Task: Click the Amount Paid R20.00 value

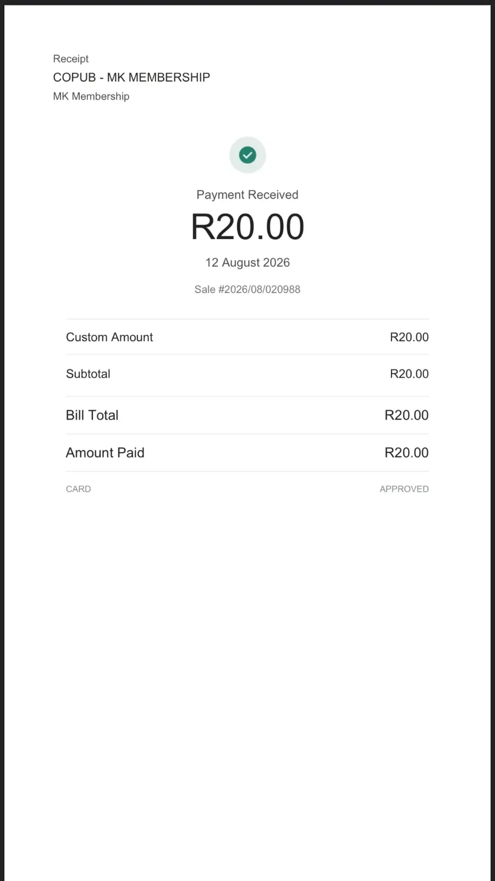Action: [x=406, y=453]
